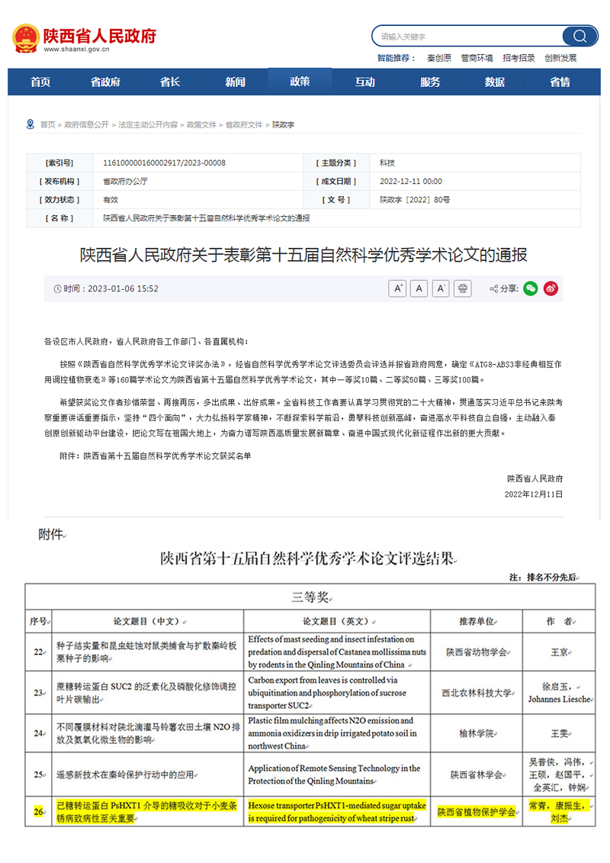610x863 pixels.
Task: Increase font size with A+ button
Action: 397,288
